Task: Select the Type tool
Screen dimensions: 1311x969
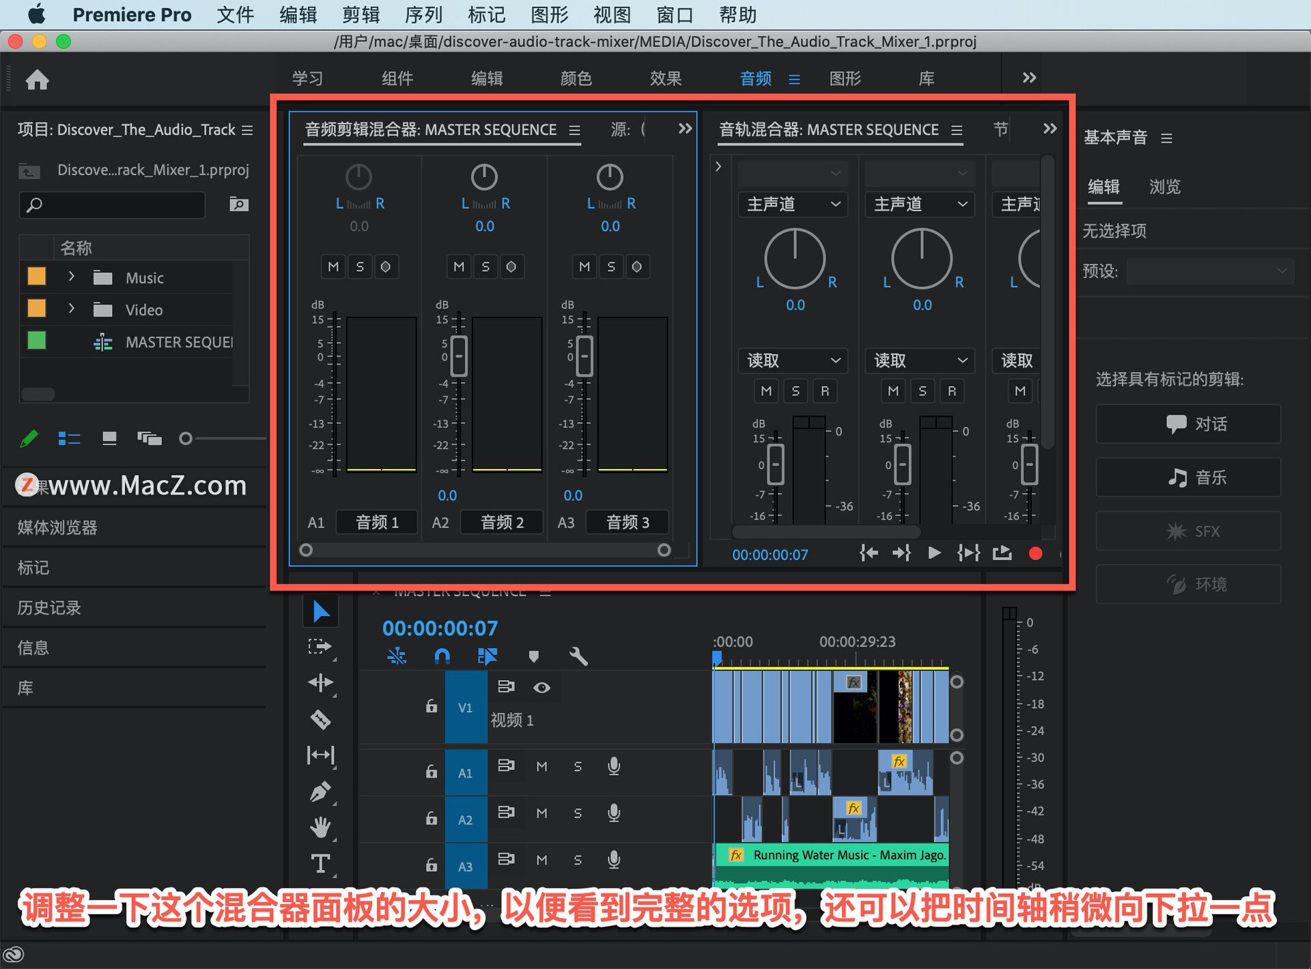Action: point(320,864)
